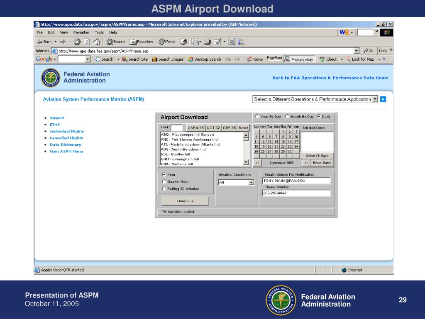Open the Help menu

(x=113, y=32)
